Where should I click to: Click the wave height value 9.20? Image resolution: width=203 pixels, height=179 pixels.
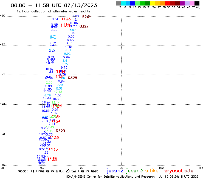(54, 30)
